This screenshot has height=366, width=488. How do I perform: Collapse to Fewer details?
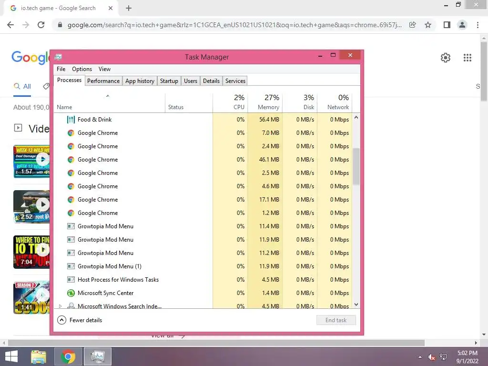[80, 320]
